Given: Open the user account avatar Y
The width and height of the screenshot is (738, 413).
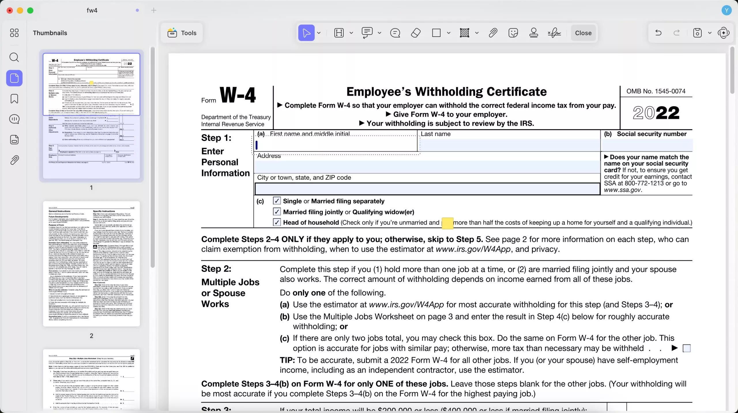Looking at the screenshot, I should (x=726, y=10).
